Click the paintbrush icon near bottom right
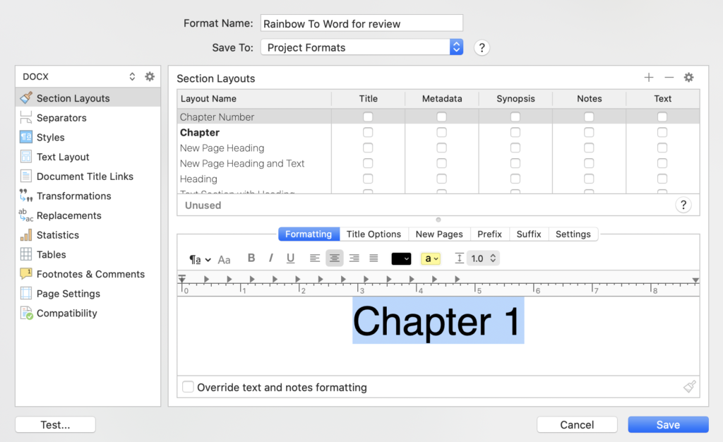This screenshot has width=723, height=442. [689, 387]
